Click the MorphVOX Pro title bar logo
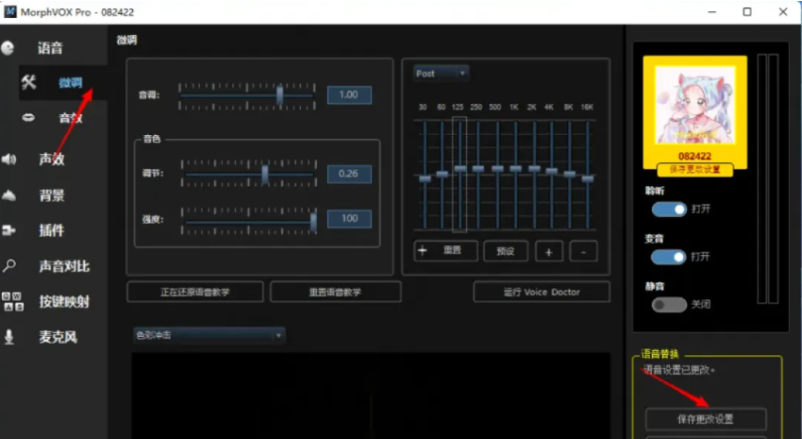The width and height of the screenshot is (802, 439). point(9,11)
